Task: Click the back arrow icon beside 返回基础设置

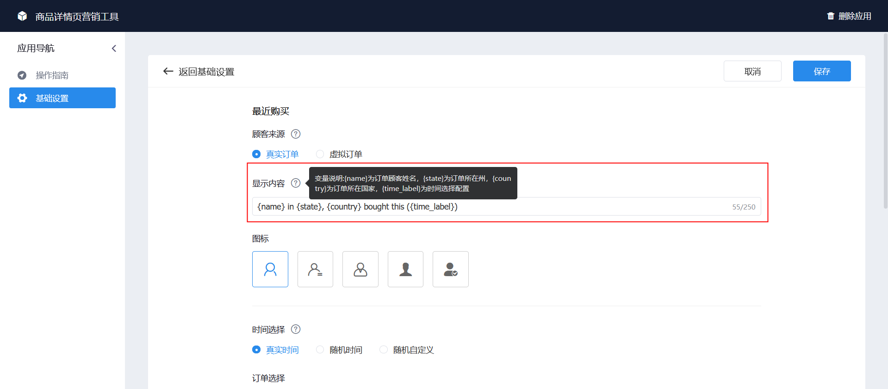Action: (x=168, y=71)
